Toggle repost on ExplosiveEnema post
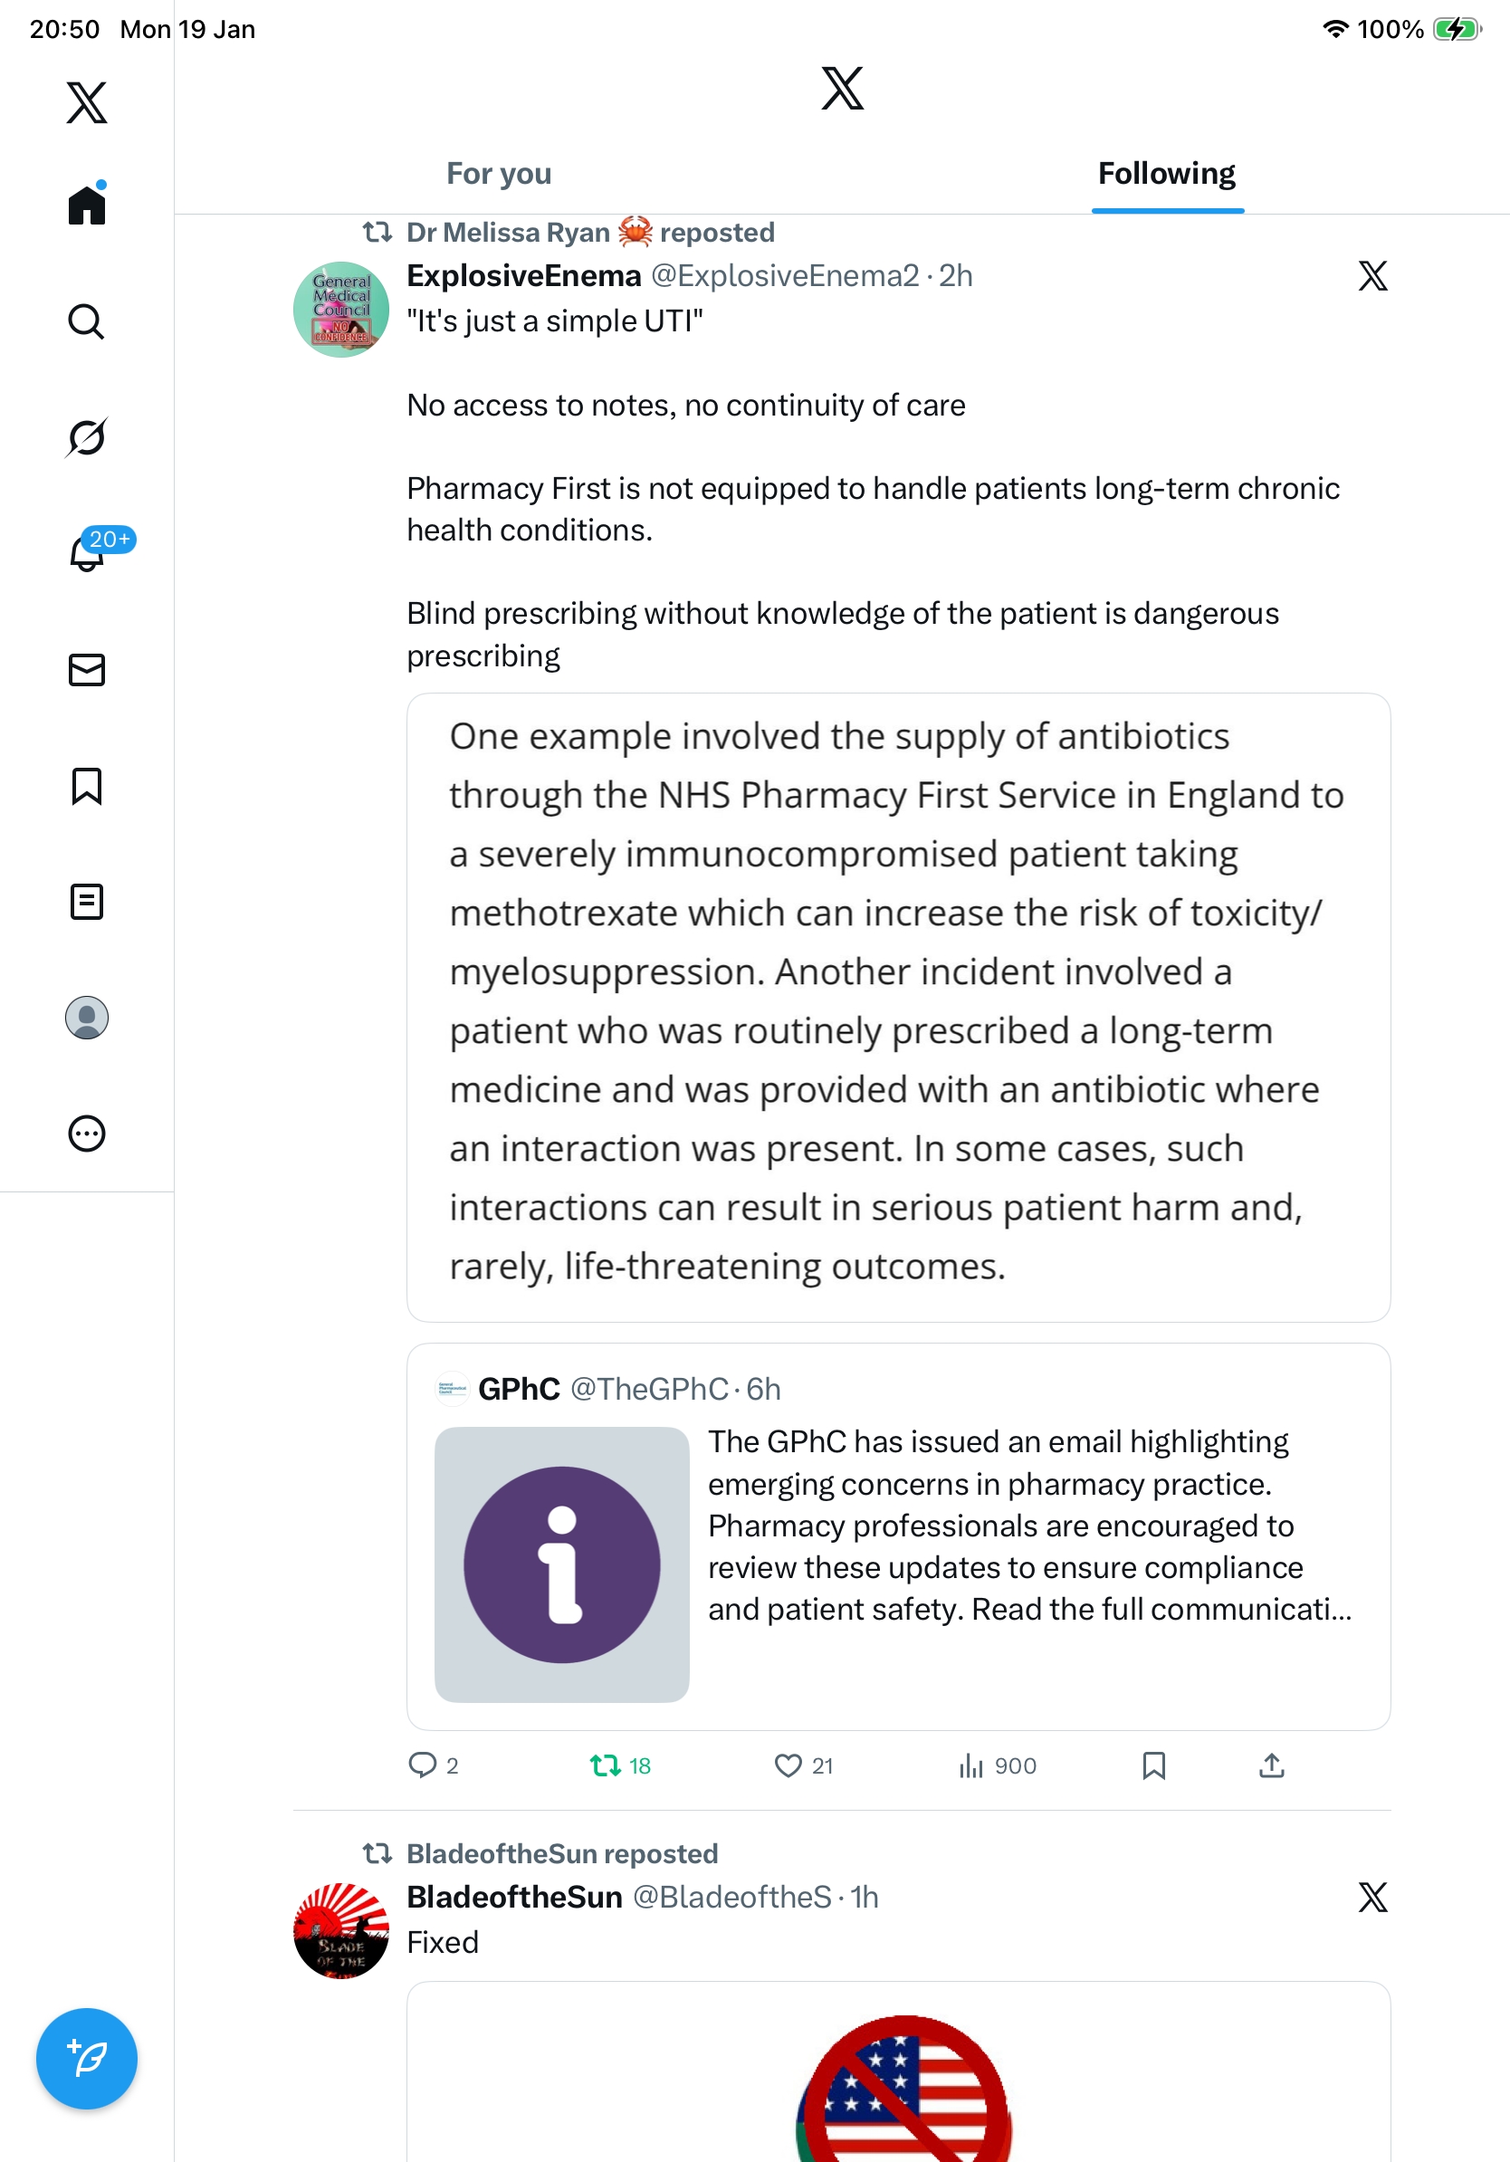The height and width of the screenshot is (2162, 1510). tap(606, 1765)
